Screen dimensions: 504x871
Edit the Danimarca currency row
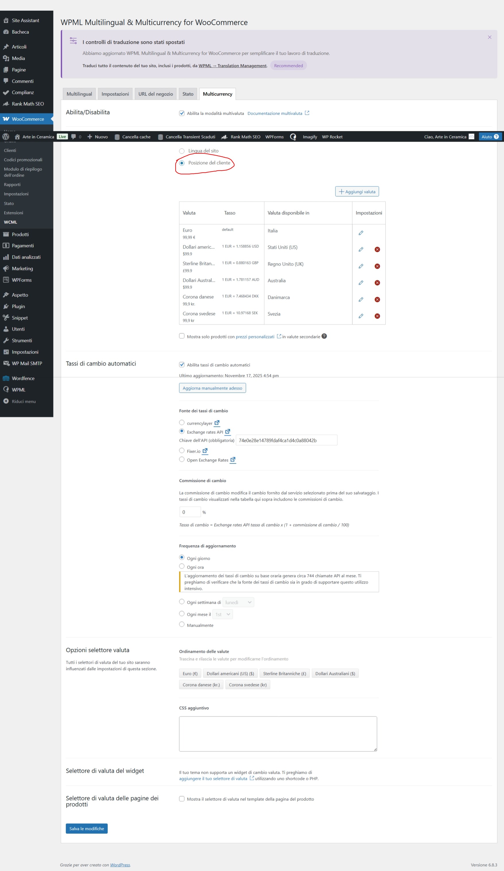pos(360,299)
